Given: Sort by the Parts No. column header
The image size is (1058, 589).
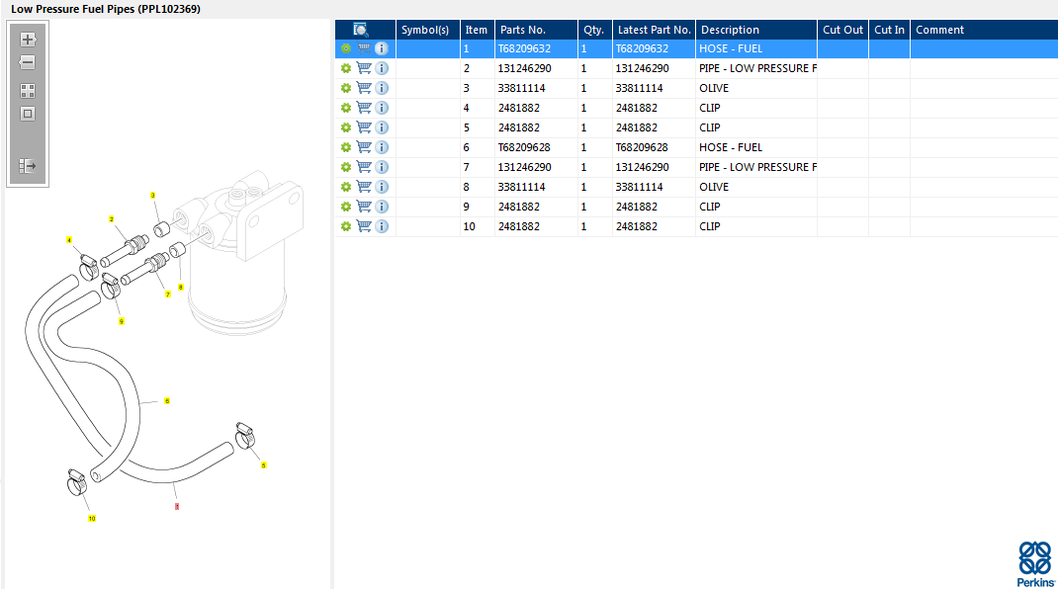Looking at the screenshot, I should (x=536, y=30).
